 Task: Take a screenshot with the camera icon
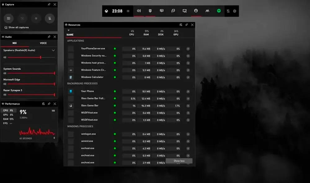9,18
